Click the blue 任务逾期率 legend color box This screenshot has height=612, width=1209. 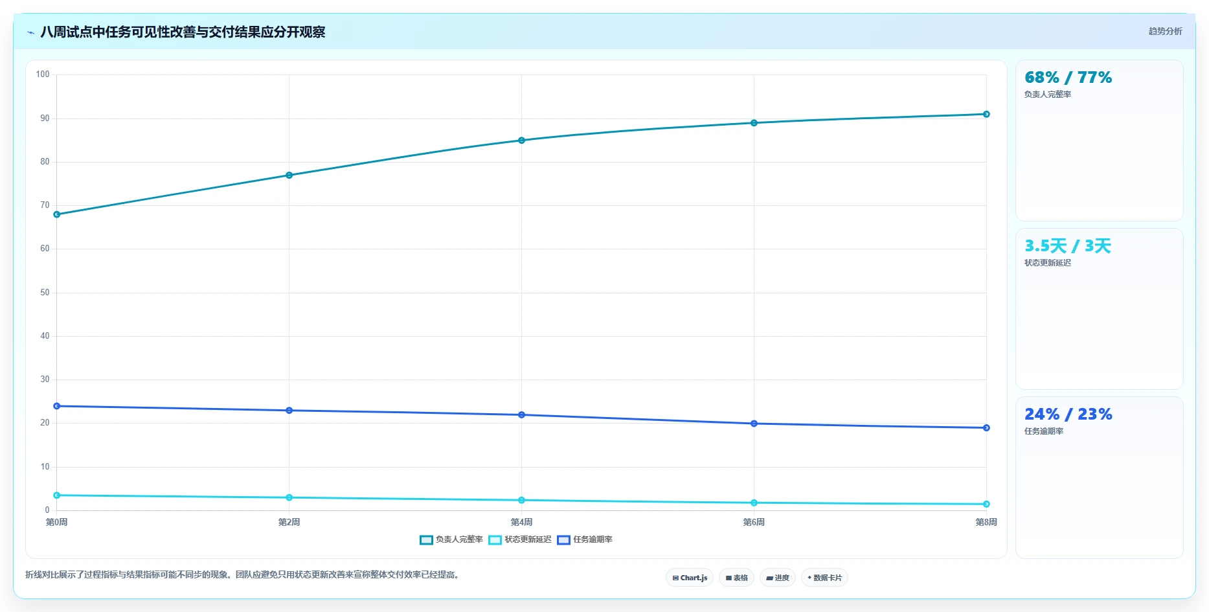tap(563, 540)
